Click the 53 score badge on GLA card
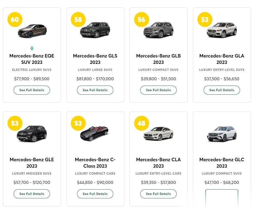The image size is (260, 208). click(205, 20)
